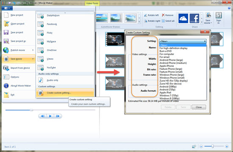Click the zoom in plus button
The width and height of the screenshot is (233, 152).
227,147
